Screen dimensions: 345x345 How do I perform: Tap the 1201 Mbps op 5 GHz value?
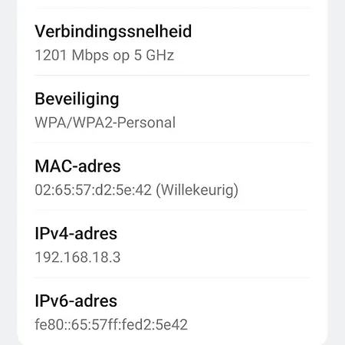click(x=104, y=55)
